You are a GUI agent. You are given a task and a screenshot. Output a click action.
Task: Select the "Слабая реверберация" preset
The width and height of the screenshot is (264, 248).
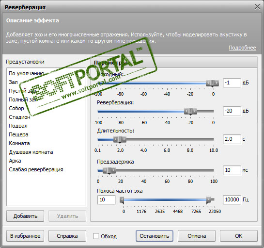pos(36,169)
